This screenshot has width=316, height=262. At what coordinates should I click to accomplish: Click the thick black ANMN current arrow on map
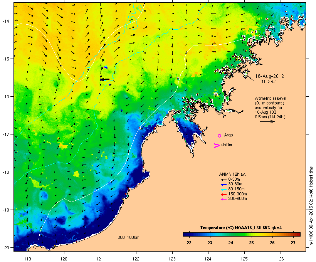105,80
